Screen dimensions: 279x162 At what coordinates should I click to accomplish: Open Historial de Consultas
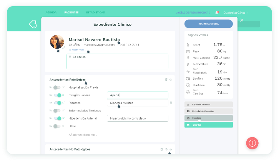[x=208, y=111]
